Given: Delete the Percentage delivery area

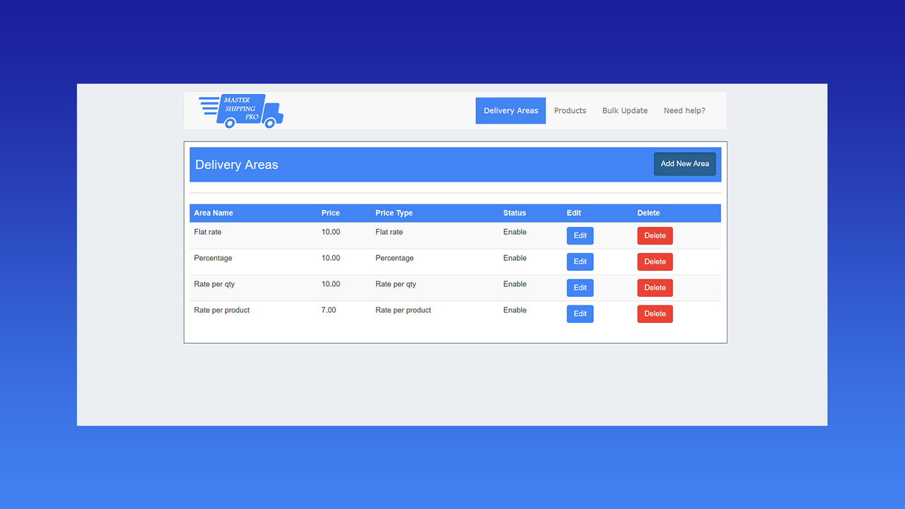Looking at the screenshot, I should (655, 262).
